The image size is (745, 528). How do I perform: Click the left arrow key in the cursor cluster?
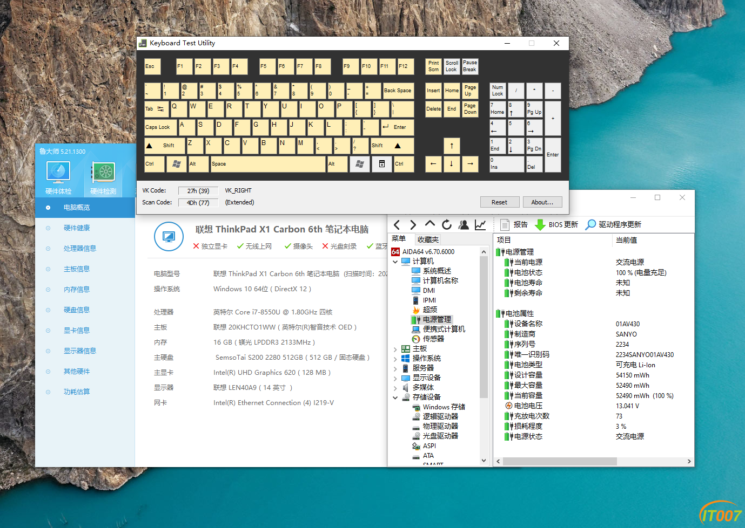pos(433,164)
